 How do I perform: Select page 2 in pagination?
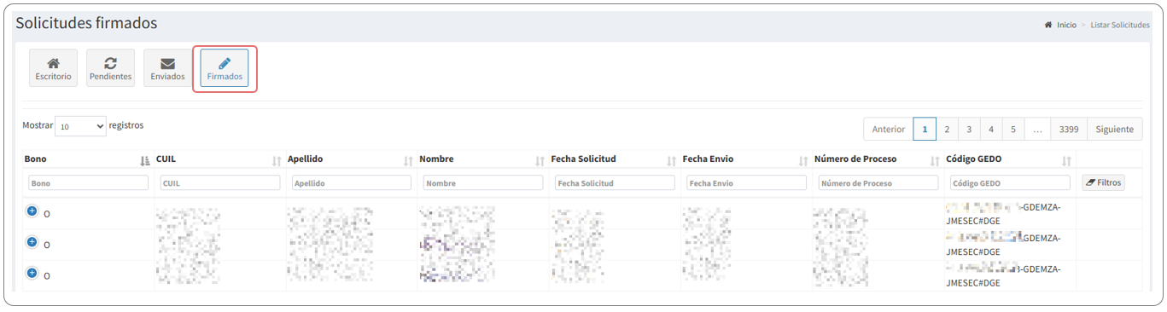947,130
